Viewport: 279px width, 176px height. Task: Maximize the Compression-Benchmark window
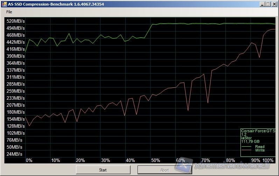[x=268, y=4]
